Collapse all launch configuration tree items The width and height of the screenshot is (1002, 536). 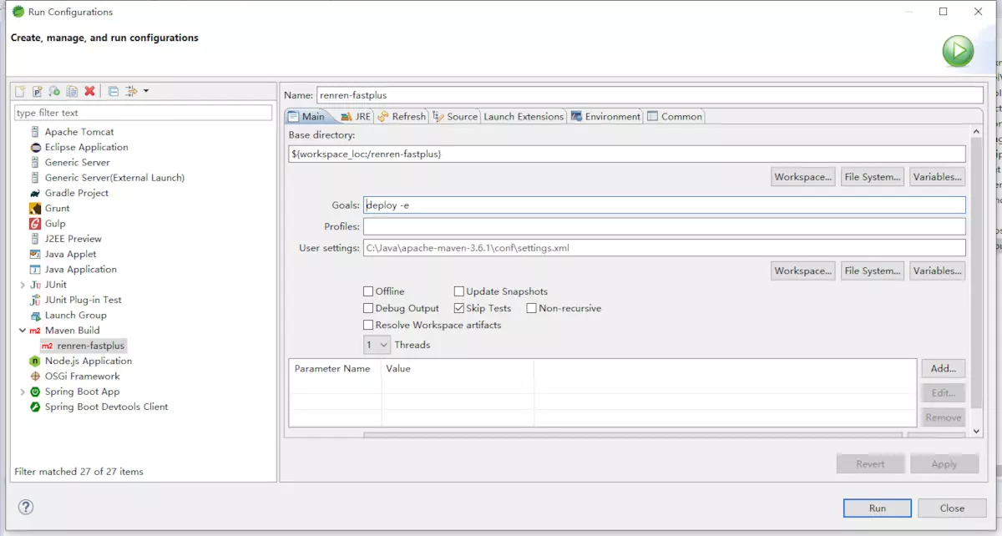pos(114,91)
